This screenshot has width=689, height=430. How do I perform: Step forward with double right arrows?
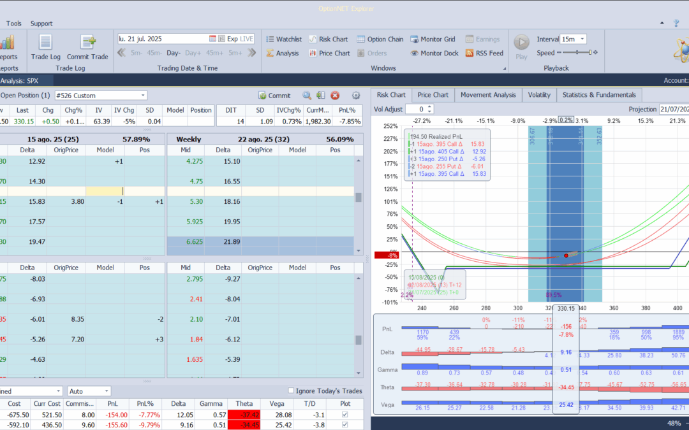(x=251, y=53)
